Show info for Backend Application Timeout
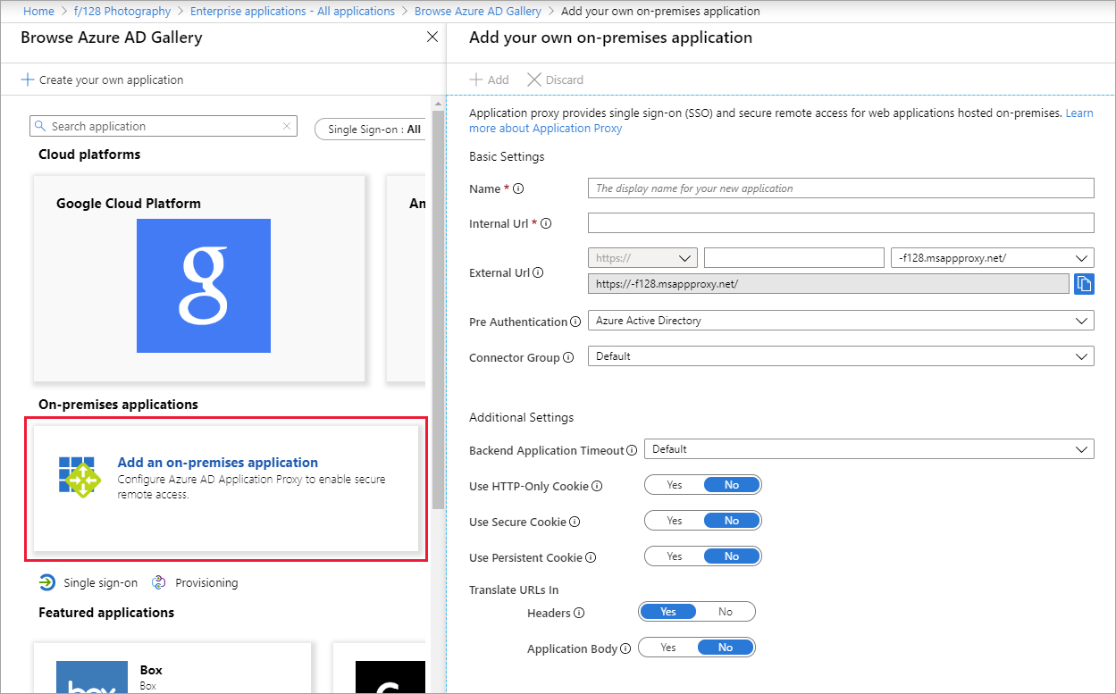This screenshot has height=694, width=1116. 632,450
